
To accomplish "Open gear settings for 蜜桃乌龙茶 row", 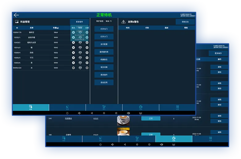I will coord(87,43).
